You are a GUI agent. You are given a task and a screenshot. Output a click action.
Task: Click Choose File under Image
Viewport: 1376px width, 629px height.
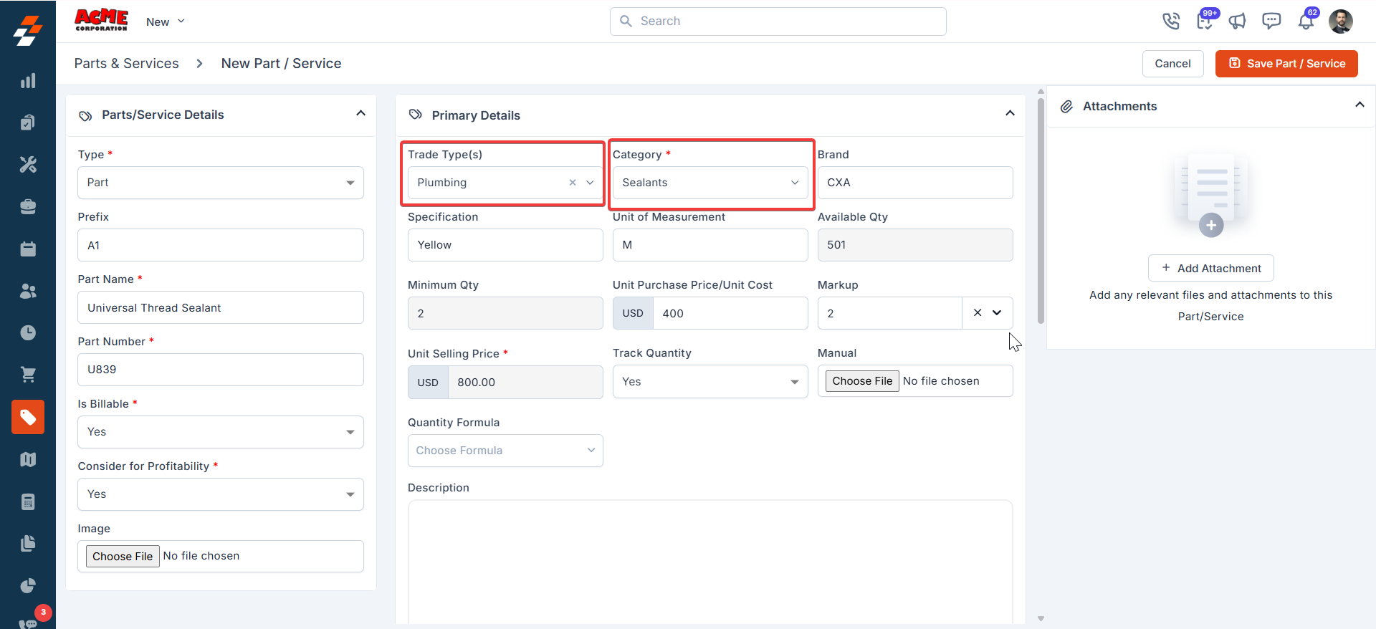[x=123, y=556]
